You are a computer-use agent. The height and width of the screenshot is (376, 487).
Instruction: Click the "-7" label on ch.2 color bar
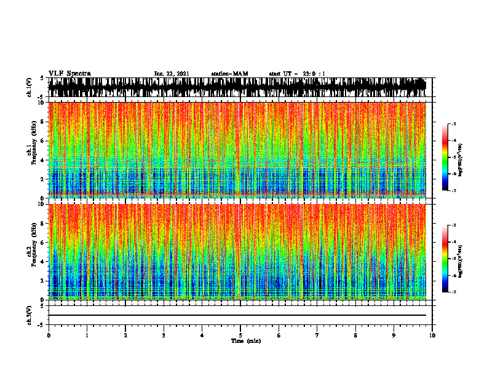click(453, 292)
